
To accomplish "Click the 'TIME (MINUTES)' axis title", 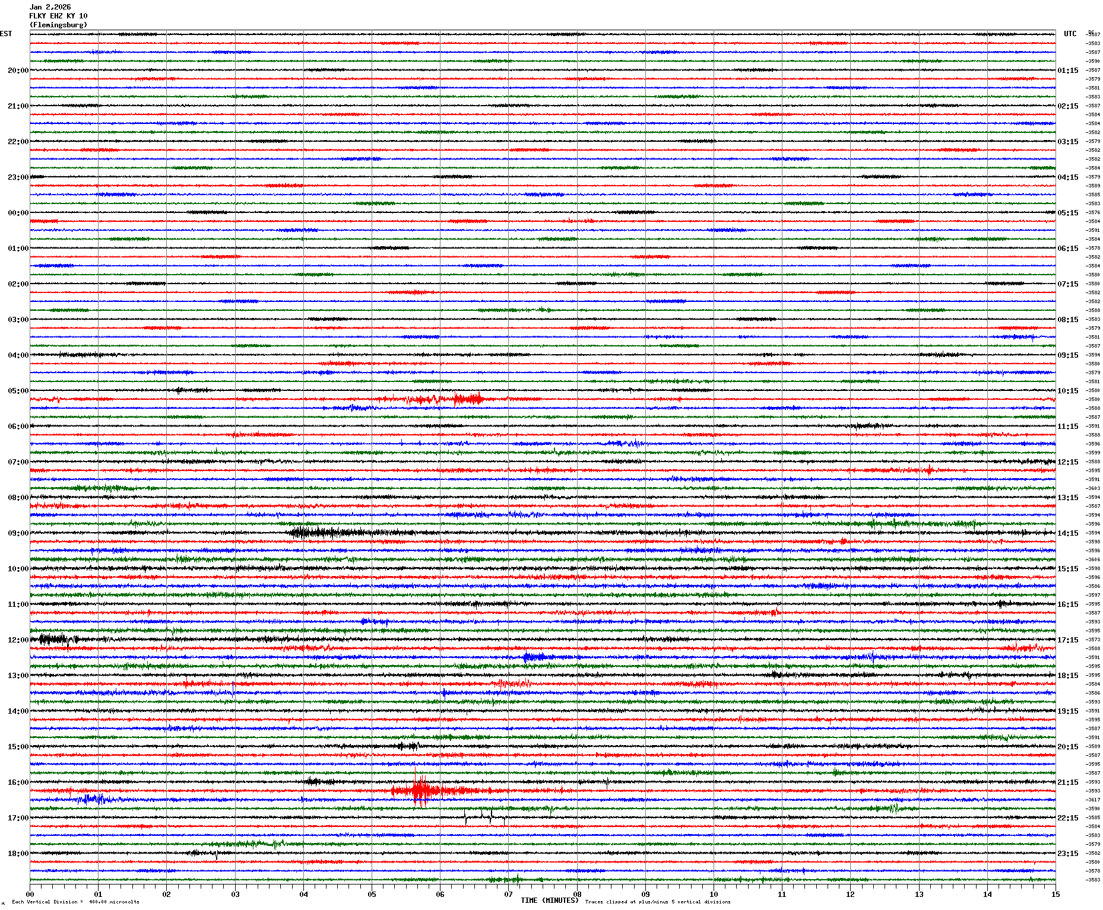I will coord(549,901).
